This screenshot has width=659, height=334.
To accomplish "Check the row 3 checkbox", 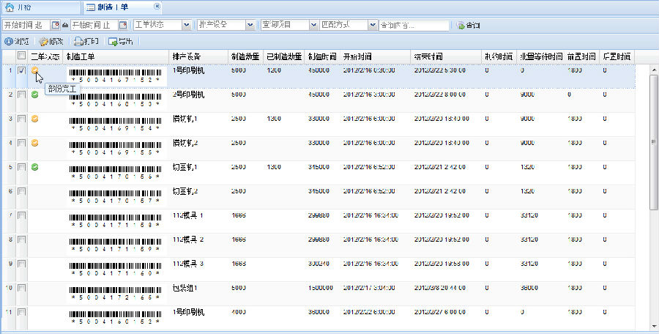I will [21, 119].
